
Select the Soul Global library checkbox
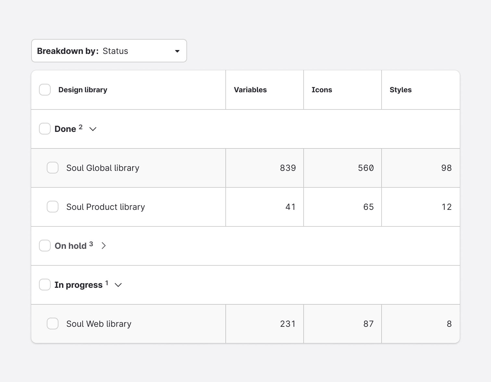click(x=53, y=168)
